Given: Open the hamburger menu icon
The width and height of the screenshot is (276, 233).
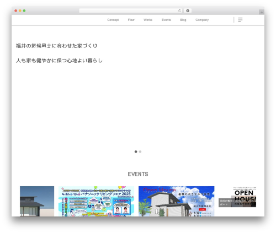Looking at the screenshot, I should coord(240,20).
